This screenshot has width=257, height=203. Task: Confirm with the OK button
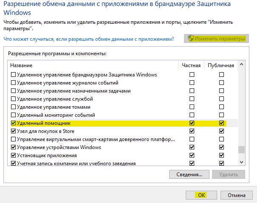(x=201, y=195)
